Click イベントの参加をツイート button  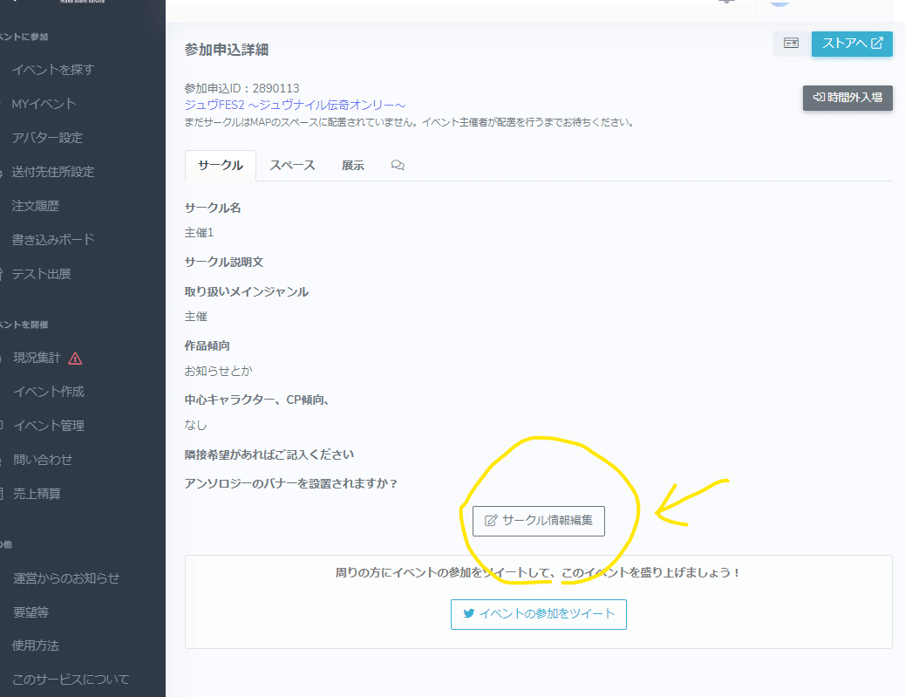coord(539,614)
